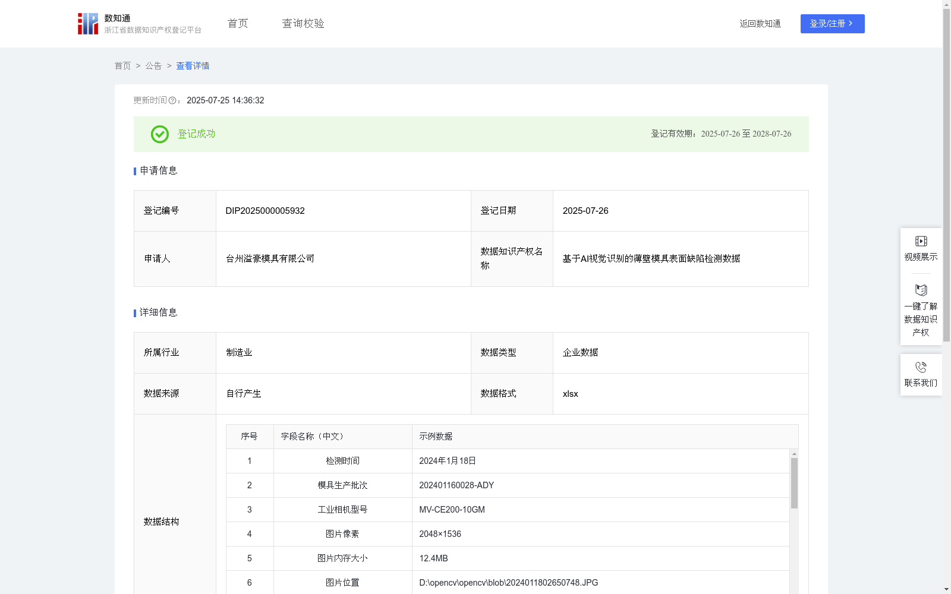The image size is (951, 594).
Task: Click the 序号 column header
Action: point(249,437)
